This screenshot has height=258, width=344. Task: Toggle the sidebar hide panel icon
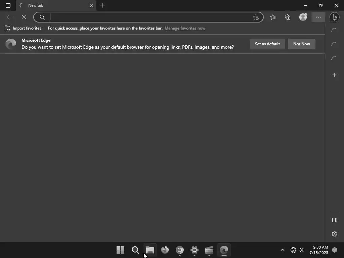(x=334, y=220)
